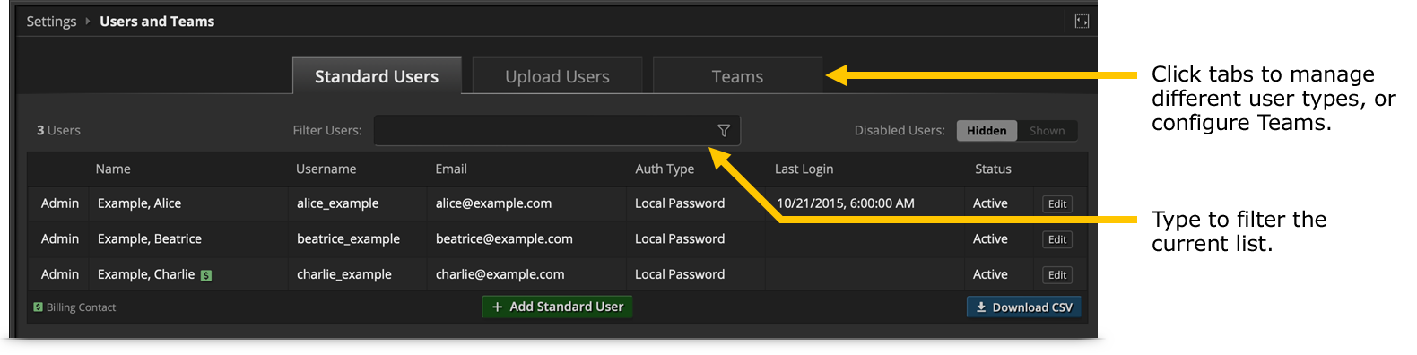Click Alice's Local Password auth type
Image resolution: width=1417 pixels, height=355 pixels.
tap(680, 203)
